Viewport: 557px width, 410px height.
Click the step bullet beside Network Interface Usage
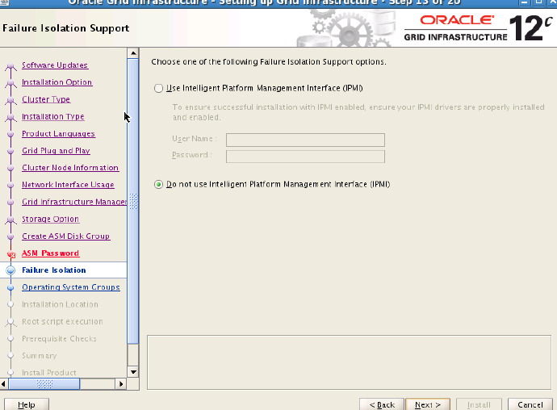tap(10, 185)
